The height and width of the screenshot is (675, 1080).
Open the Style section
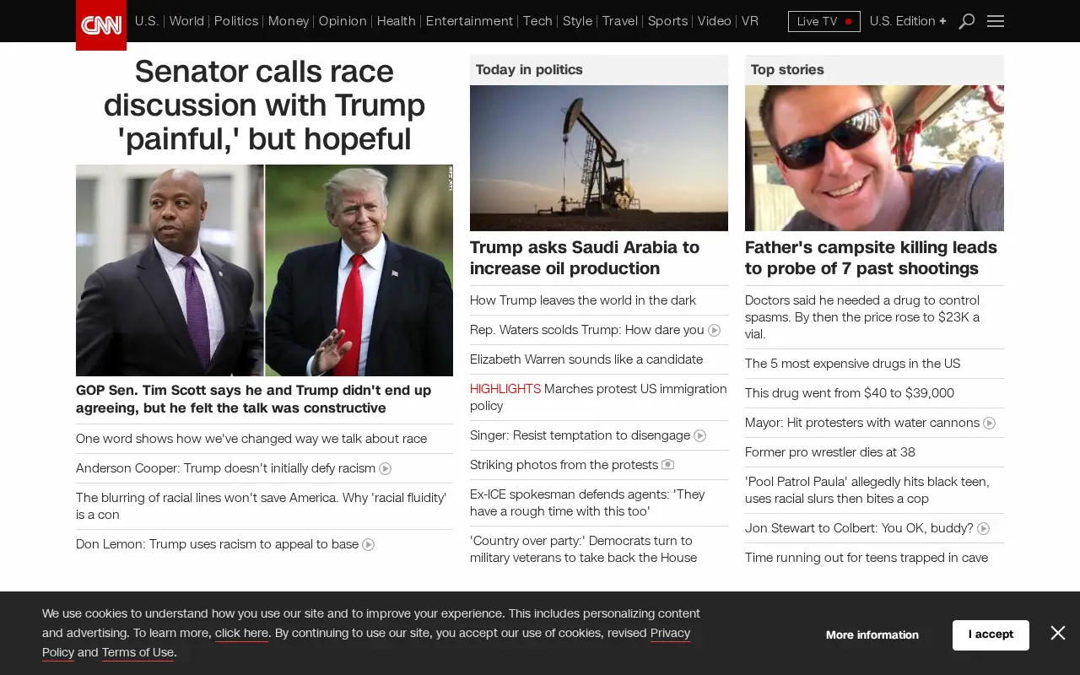coord(578,21)
